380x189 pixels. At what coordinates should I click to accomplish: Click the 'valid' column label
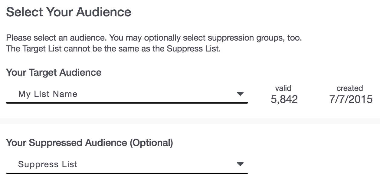point(283,88)
